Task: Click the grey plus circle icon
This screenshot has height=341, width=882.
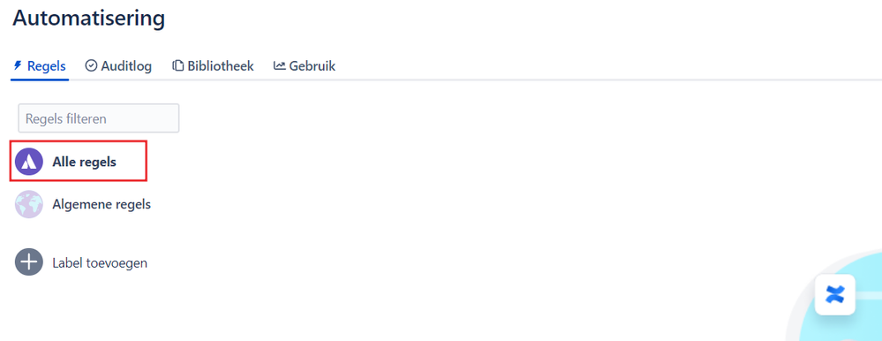Action: [28, 262]
